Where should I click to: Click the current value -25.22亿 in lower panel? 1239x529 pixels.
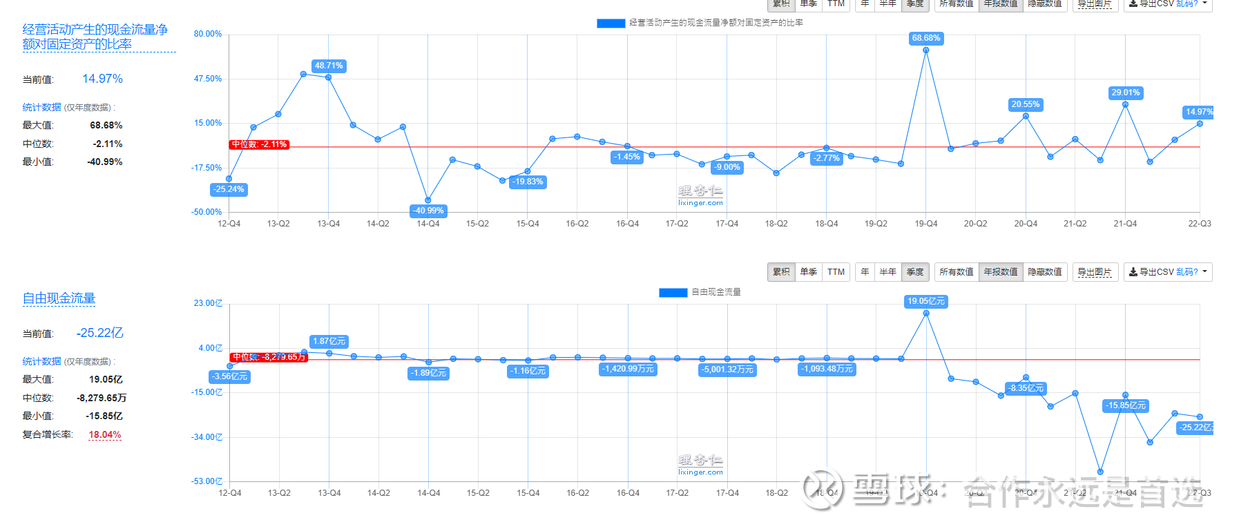pos(100,333)
